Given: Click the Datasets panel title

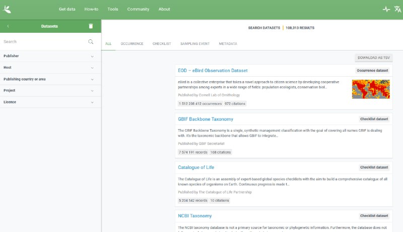Looking at the screenshot, I should 49,26.
